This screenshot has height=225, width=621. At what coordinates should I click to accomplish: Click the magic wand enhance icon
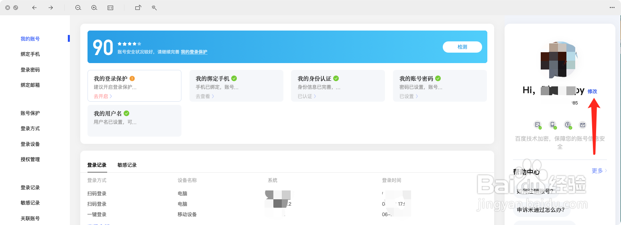tap(154, 8)
